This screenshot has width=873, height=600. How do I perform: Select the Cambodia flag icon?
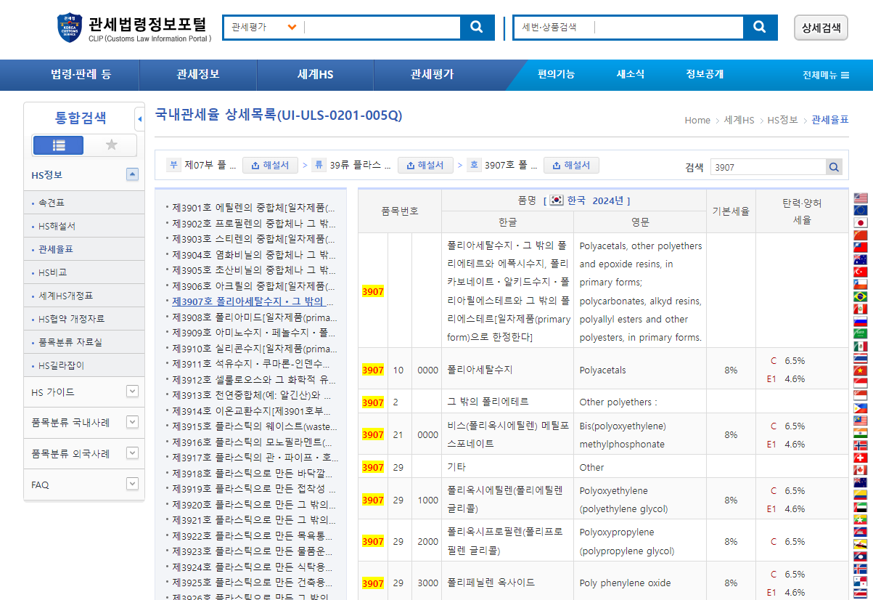pos(861,532)
